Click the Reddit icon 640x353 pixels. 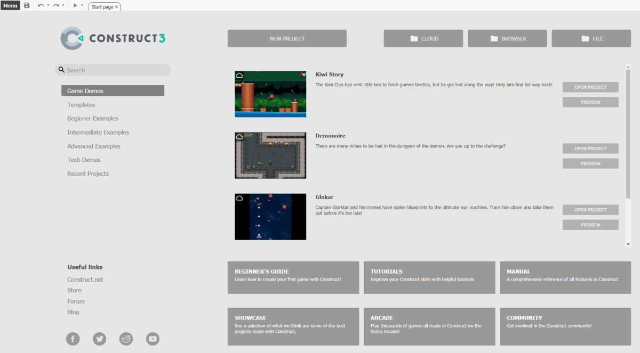click(126, 339)
